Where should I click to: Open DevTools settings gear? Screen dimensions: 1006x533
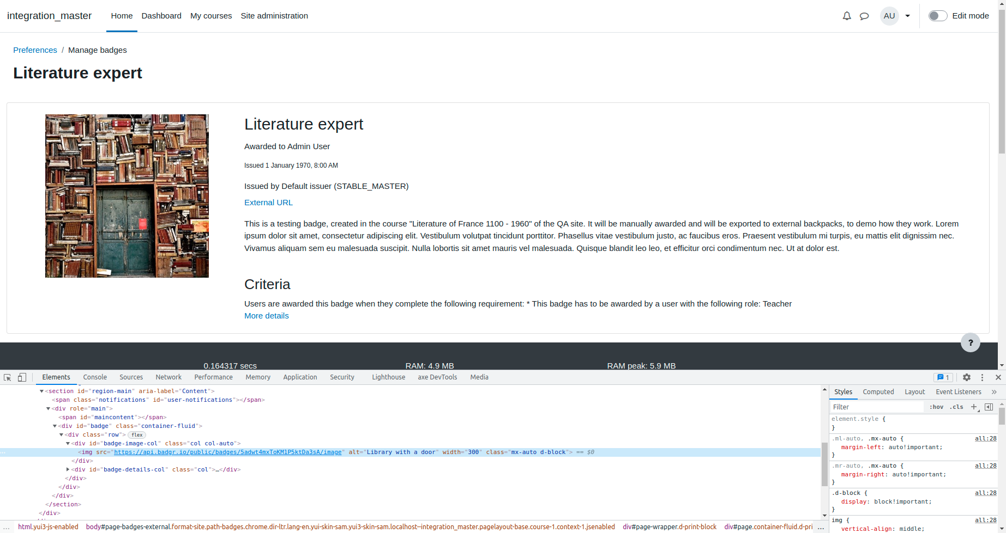[x=967, y=377]
